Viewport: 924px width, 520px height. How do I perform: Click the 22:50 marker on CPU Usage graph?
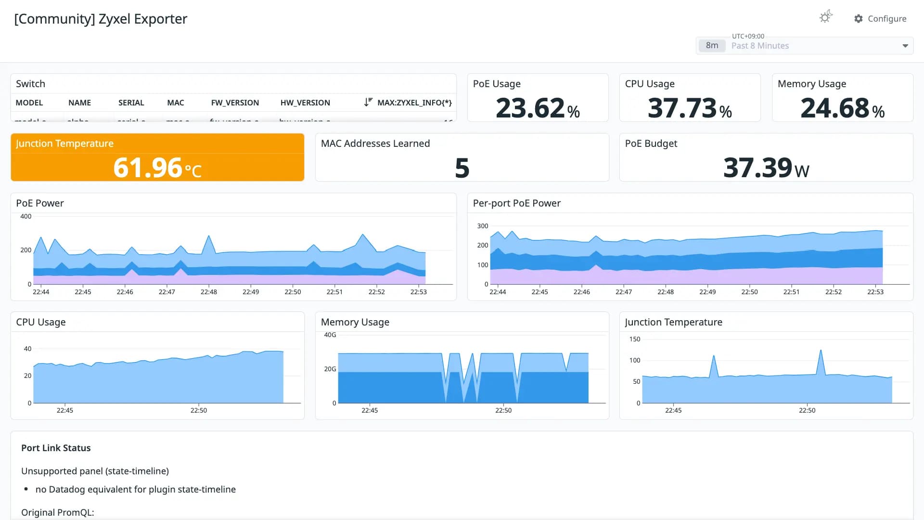click(199, 410)
